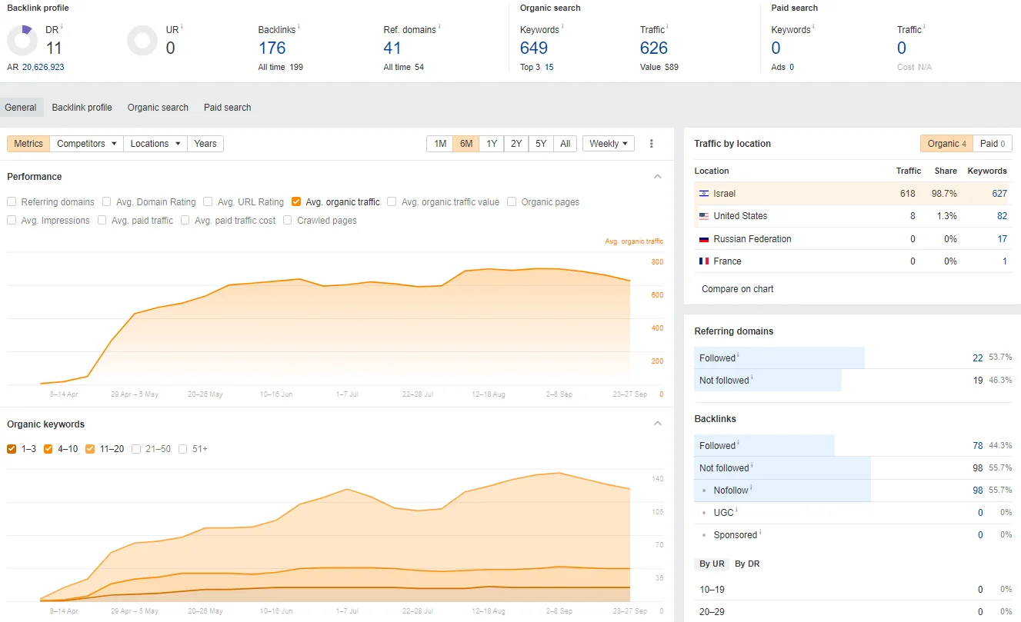Collapse the Performance section
The image size is (1021, 622).
click(657, 177)
